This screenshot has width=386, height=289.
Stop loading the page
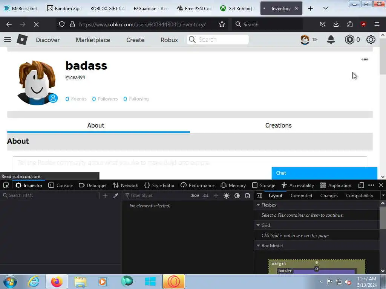point(36,24)
